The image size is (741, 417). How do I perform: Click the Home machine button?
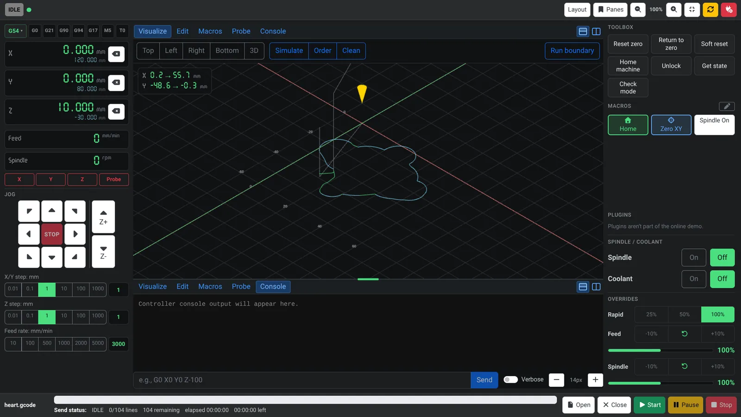pos(628,66)
